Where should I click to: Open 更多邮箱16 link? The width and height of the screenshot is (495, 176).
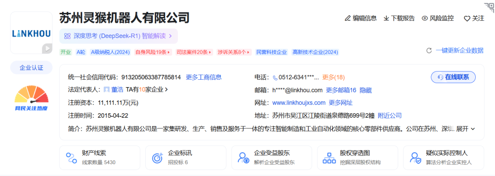point(341,90)
